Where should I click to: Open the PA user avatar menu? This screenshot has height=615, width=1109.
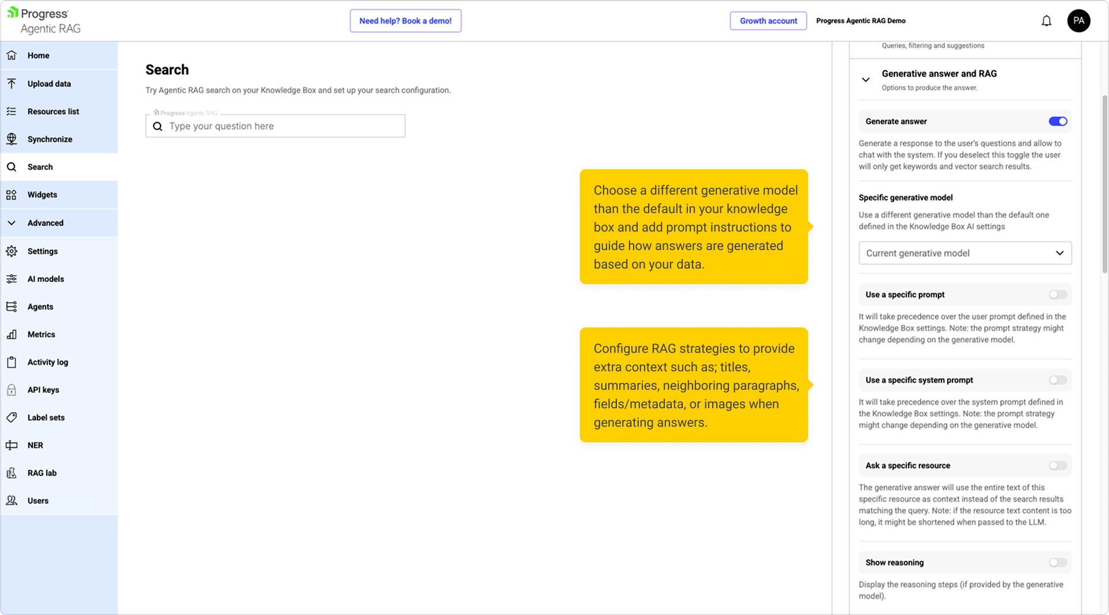pos(1078,21)
